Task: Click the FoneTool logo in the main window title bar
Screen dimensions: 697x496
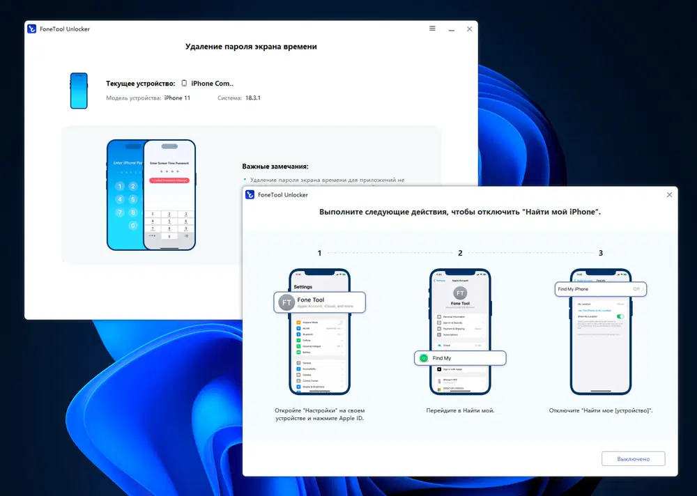Action: [x=31, y=29]
